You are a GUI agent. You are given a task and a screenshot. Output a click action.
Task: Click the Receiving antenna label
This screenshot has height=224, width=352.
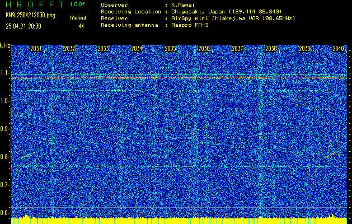tap(129, 25)
